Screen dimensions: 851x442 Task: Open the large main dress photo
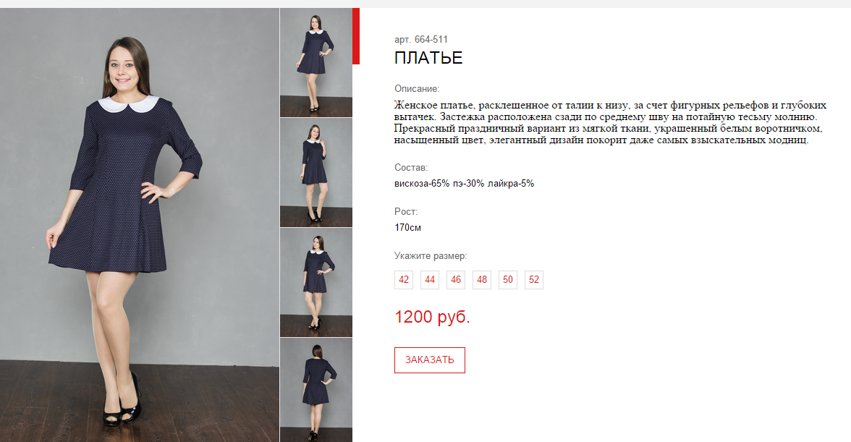(140, 224)
